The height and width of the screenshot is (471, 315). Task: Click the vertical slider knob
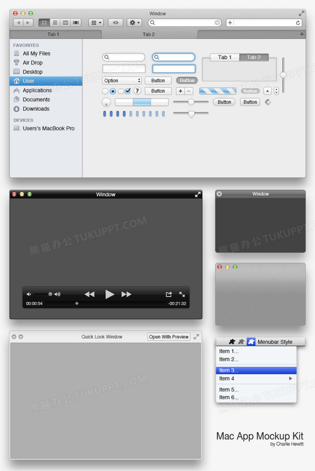click(x=283, y=75)
